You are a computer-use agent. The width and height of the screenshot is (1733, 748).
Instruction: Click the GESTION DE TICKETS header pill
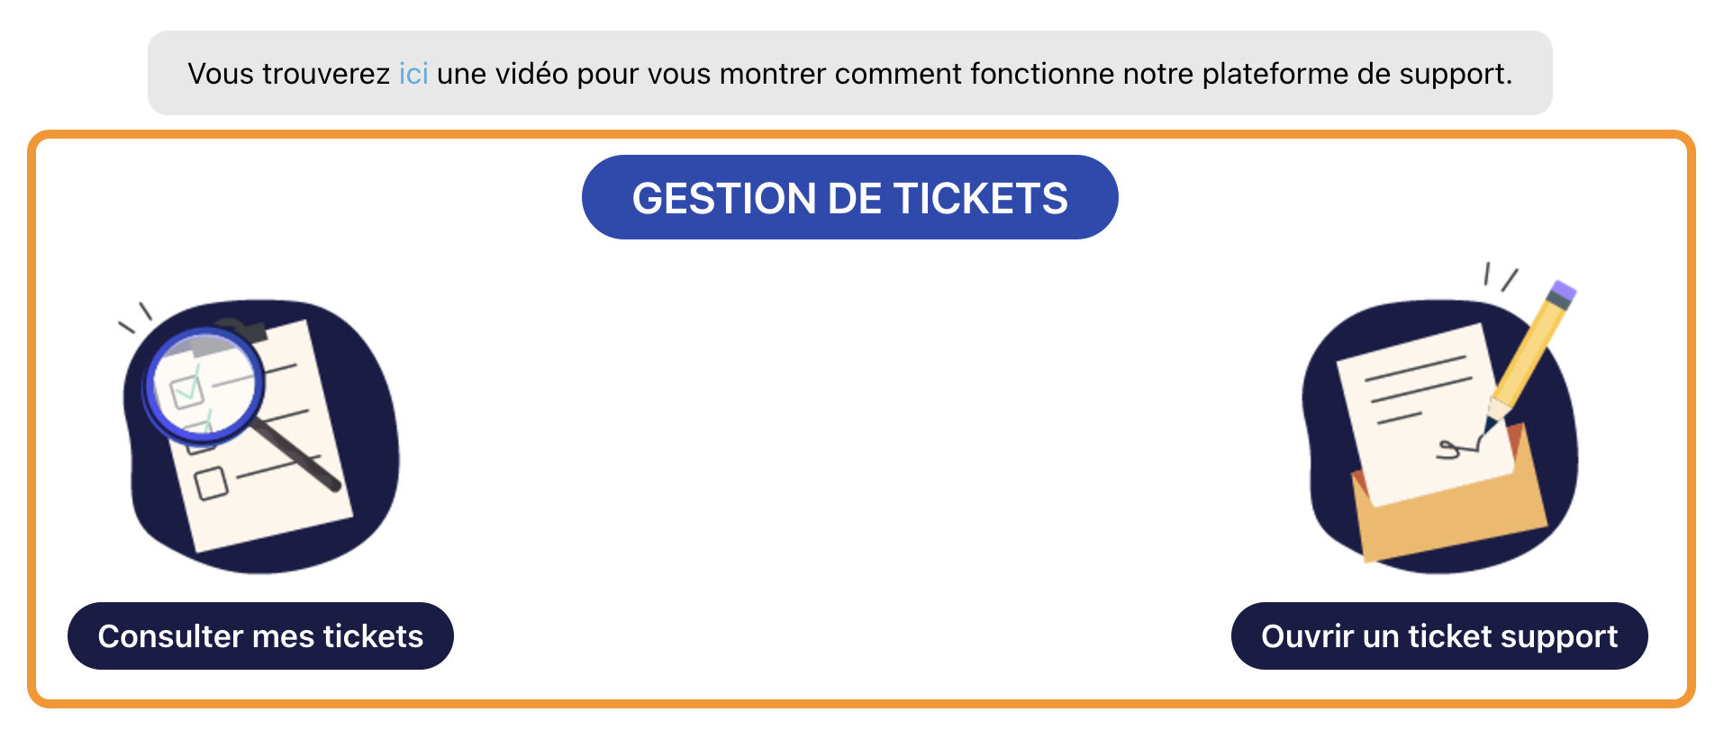(x=849, y=197)
